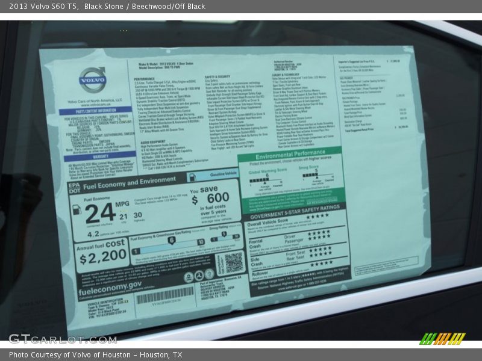Click the 'PARTS CONTENT INFORMATION' blue bar
Viewport: 482px width, 361px height.
tap(96, 111)
